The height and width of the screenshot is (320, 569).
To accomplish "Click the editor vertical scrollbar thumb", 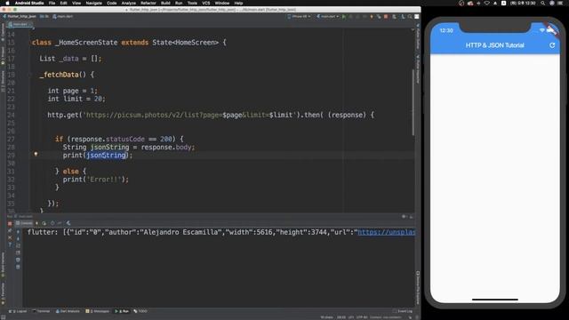I will pyautogui.click(x=413, y=103).
